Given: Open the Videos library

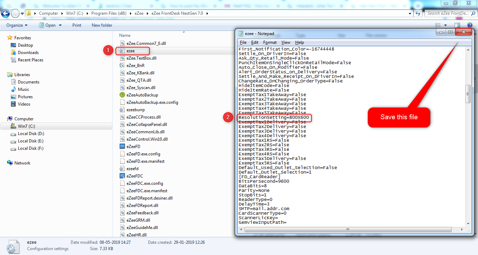Looking at the screenshot, I should (x=24, y=104).
